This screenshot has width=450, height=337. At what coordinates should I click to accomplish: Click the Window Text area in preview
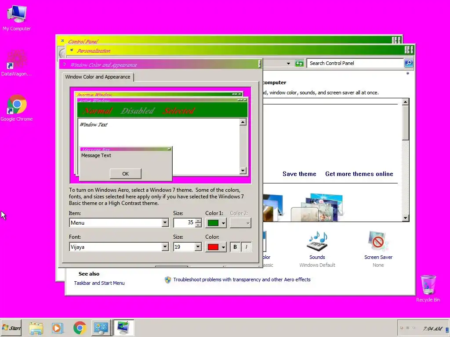pyautogui.click(x=94, y=125)
